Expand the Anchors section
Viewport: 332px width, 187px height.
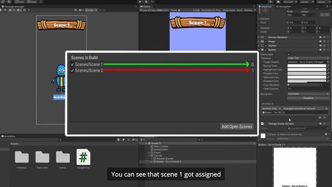[259, 19]
